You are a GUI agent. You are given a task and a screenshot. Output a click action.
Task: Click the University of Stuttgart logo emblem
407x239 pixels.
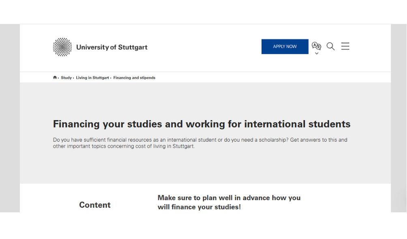(62, 47)
